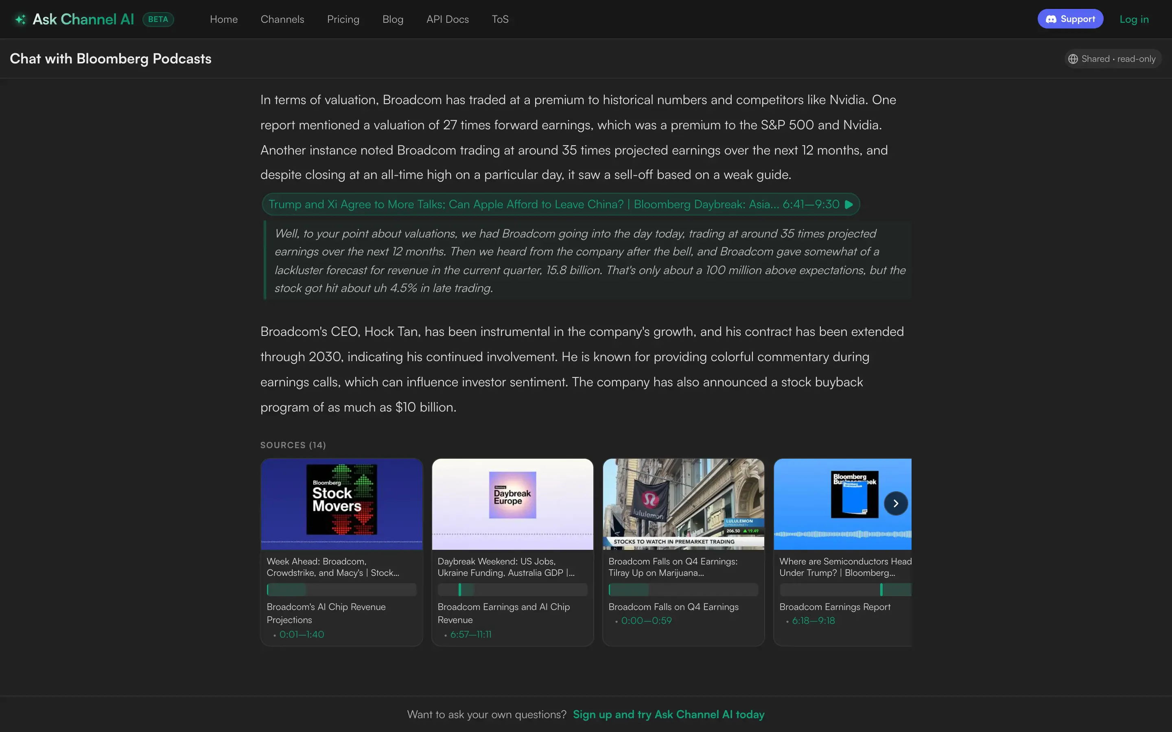Open the Daybreak Europe source thumbnail
1172x732 pixels.
[512, 504]
